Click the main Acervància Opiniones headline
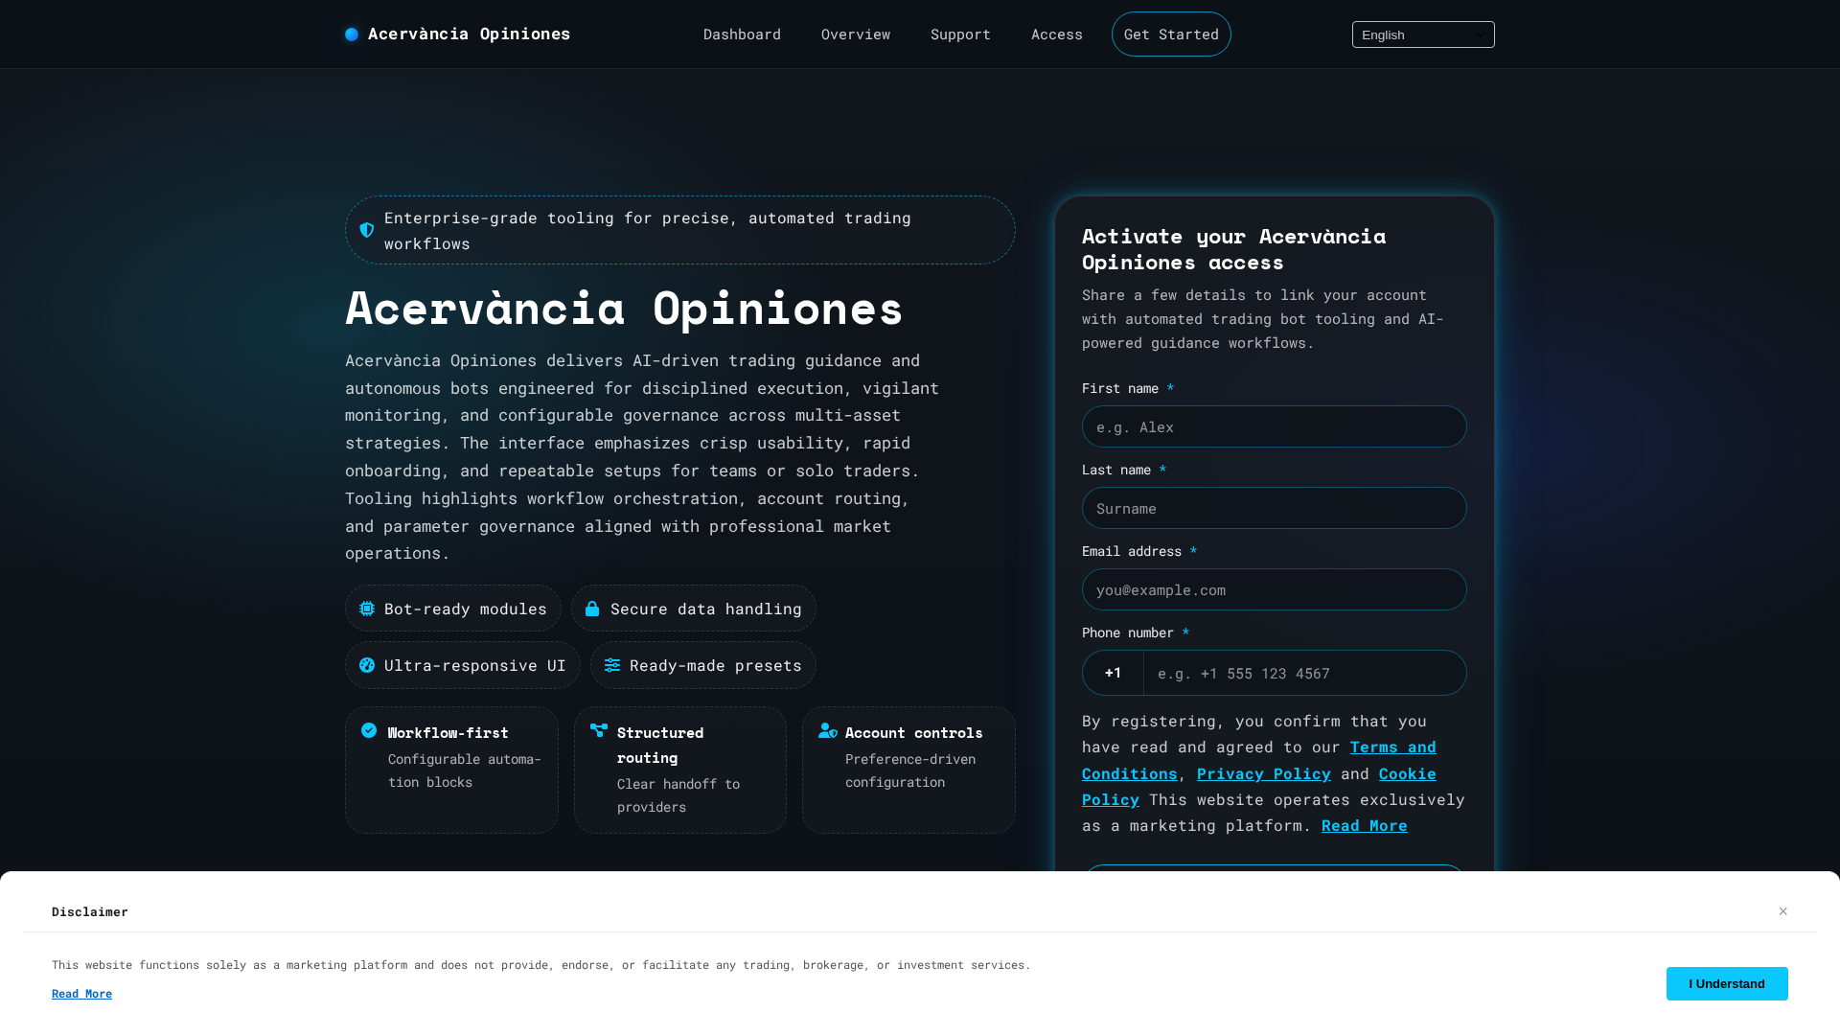The width and height of the screenshot is (1840, 1035). tap(624, 308)
